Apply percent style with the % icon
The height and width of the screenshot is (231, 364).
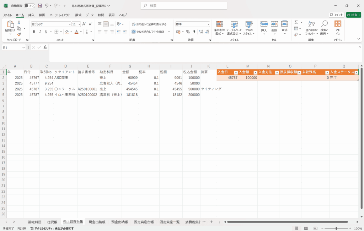coord(188,32)
